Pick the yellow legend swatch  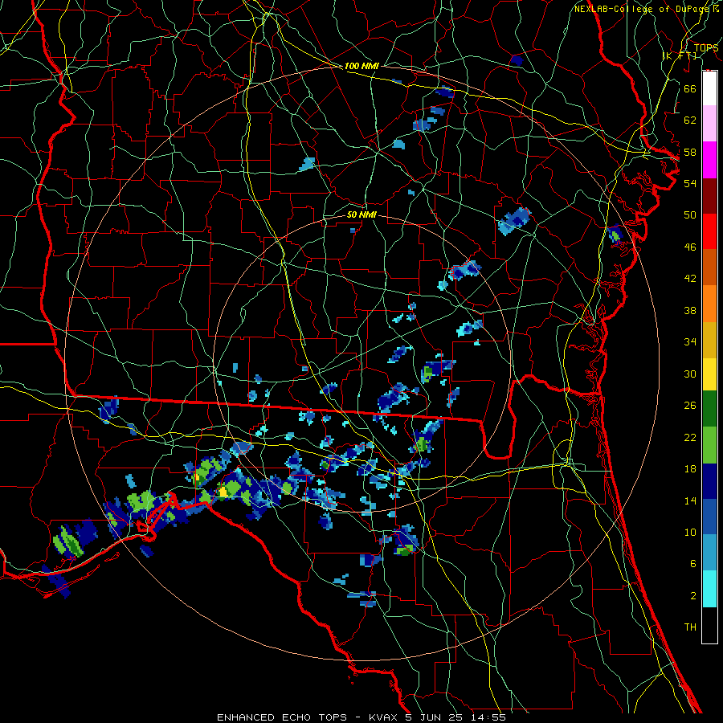coord(709,374)
